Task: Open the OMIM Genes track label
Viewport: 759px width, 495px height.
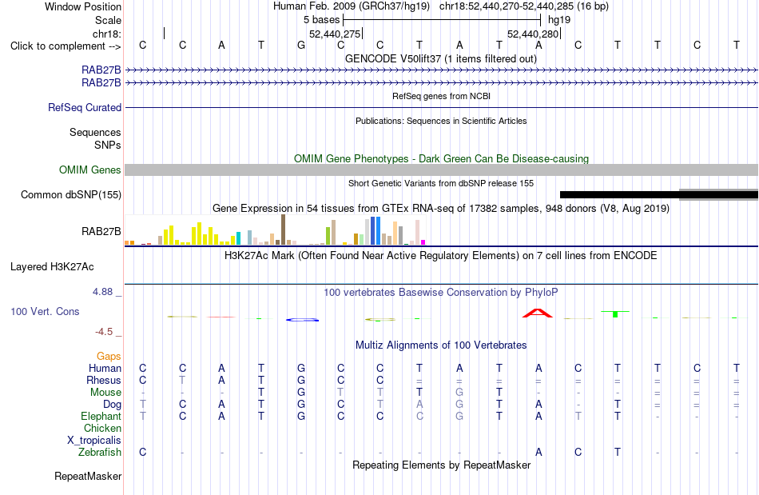Action: point(89,170)
